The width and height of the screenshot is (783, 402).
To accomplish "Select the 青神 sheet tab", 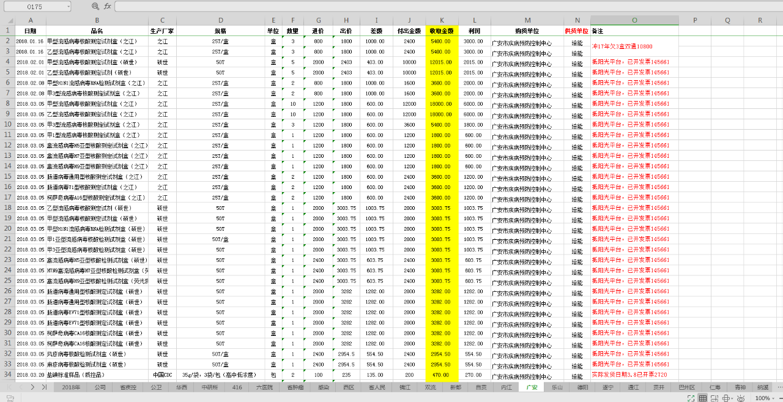I will pyautogui.click(x=740, y=387).
